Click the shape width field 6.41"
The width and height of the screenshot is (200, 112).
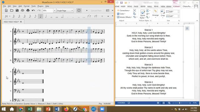(174, 16)
